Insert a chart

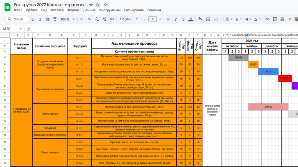pos(282,19)
